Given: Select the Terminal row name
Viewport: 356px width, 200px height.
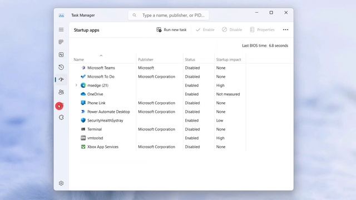Looking at the screenshot, I should click(95, 129).
